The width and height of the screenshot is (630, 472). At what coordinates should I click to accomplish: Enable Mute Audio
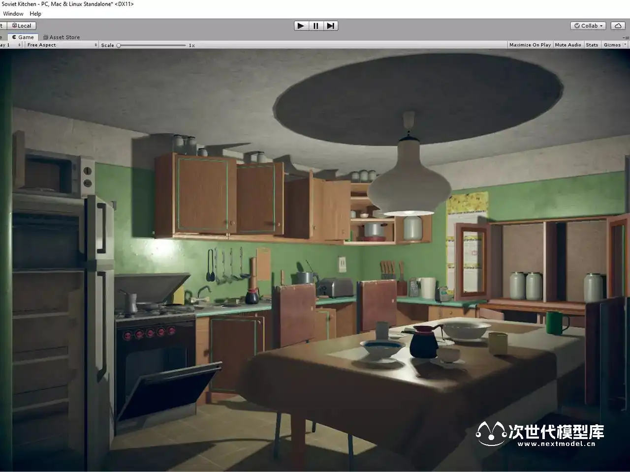coord(567,45)
